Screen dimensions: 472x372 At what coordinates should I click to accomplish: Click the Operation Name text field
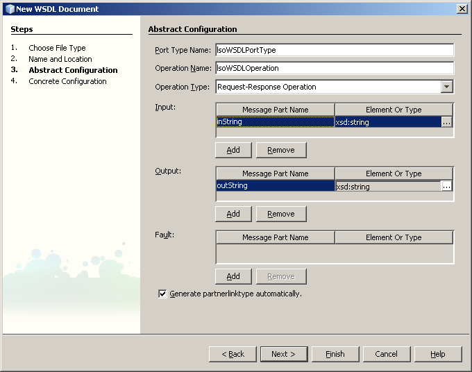coord(334,68)
